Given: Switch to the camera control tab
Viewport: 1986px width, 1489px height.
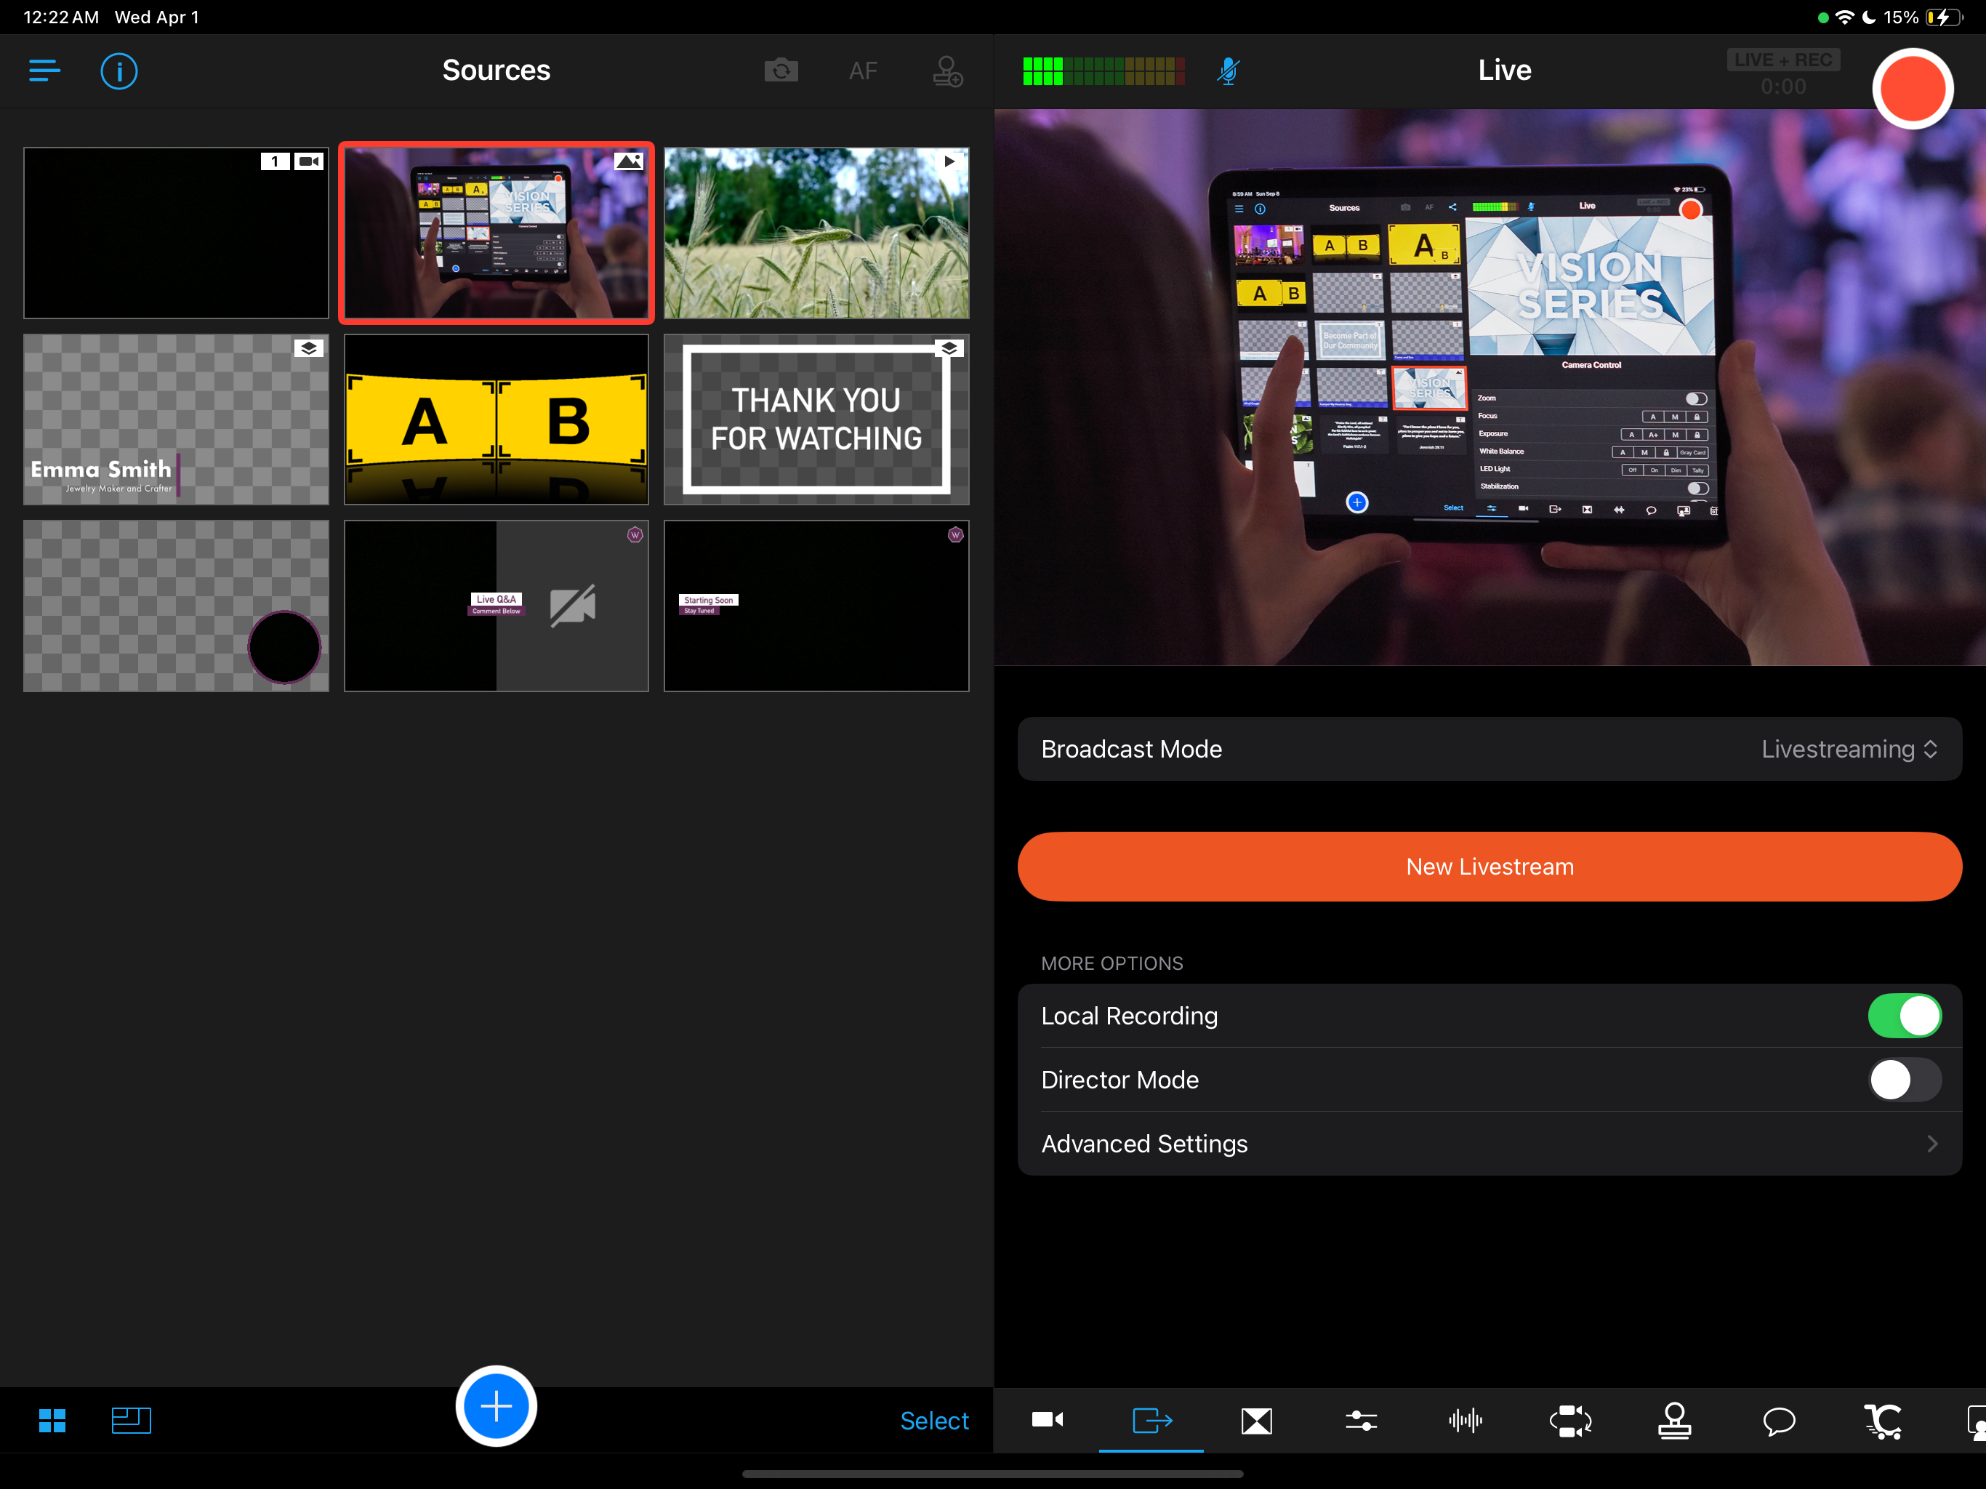Looking at the screenshot, I should [x=1047, y=1420].
